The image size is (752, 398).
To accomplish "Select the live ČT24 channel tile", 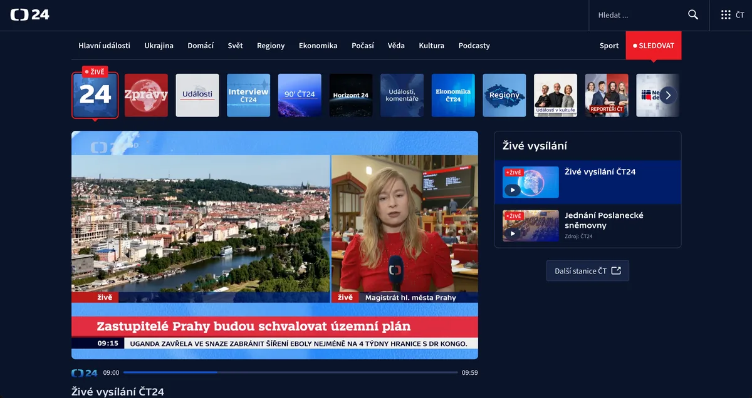I will [x=95, y=95].
